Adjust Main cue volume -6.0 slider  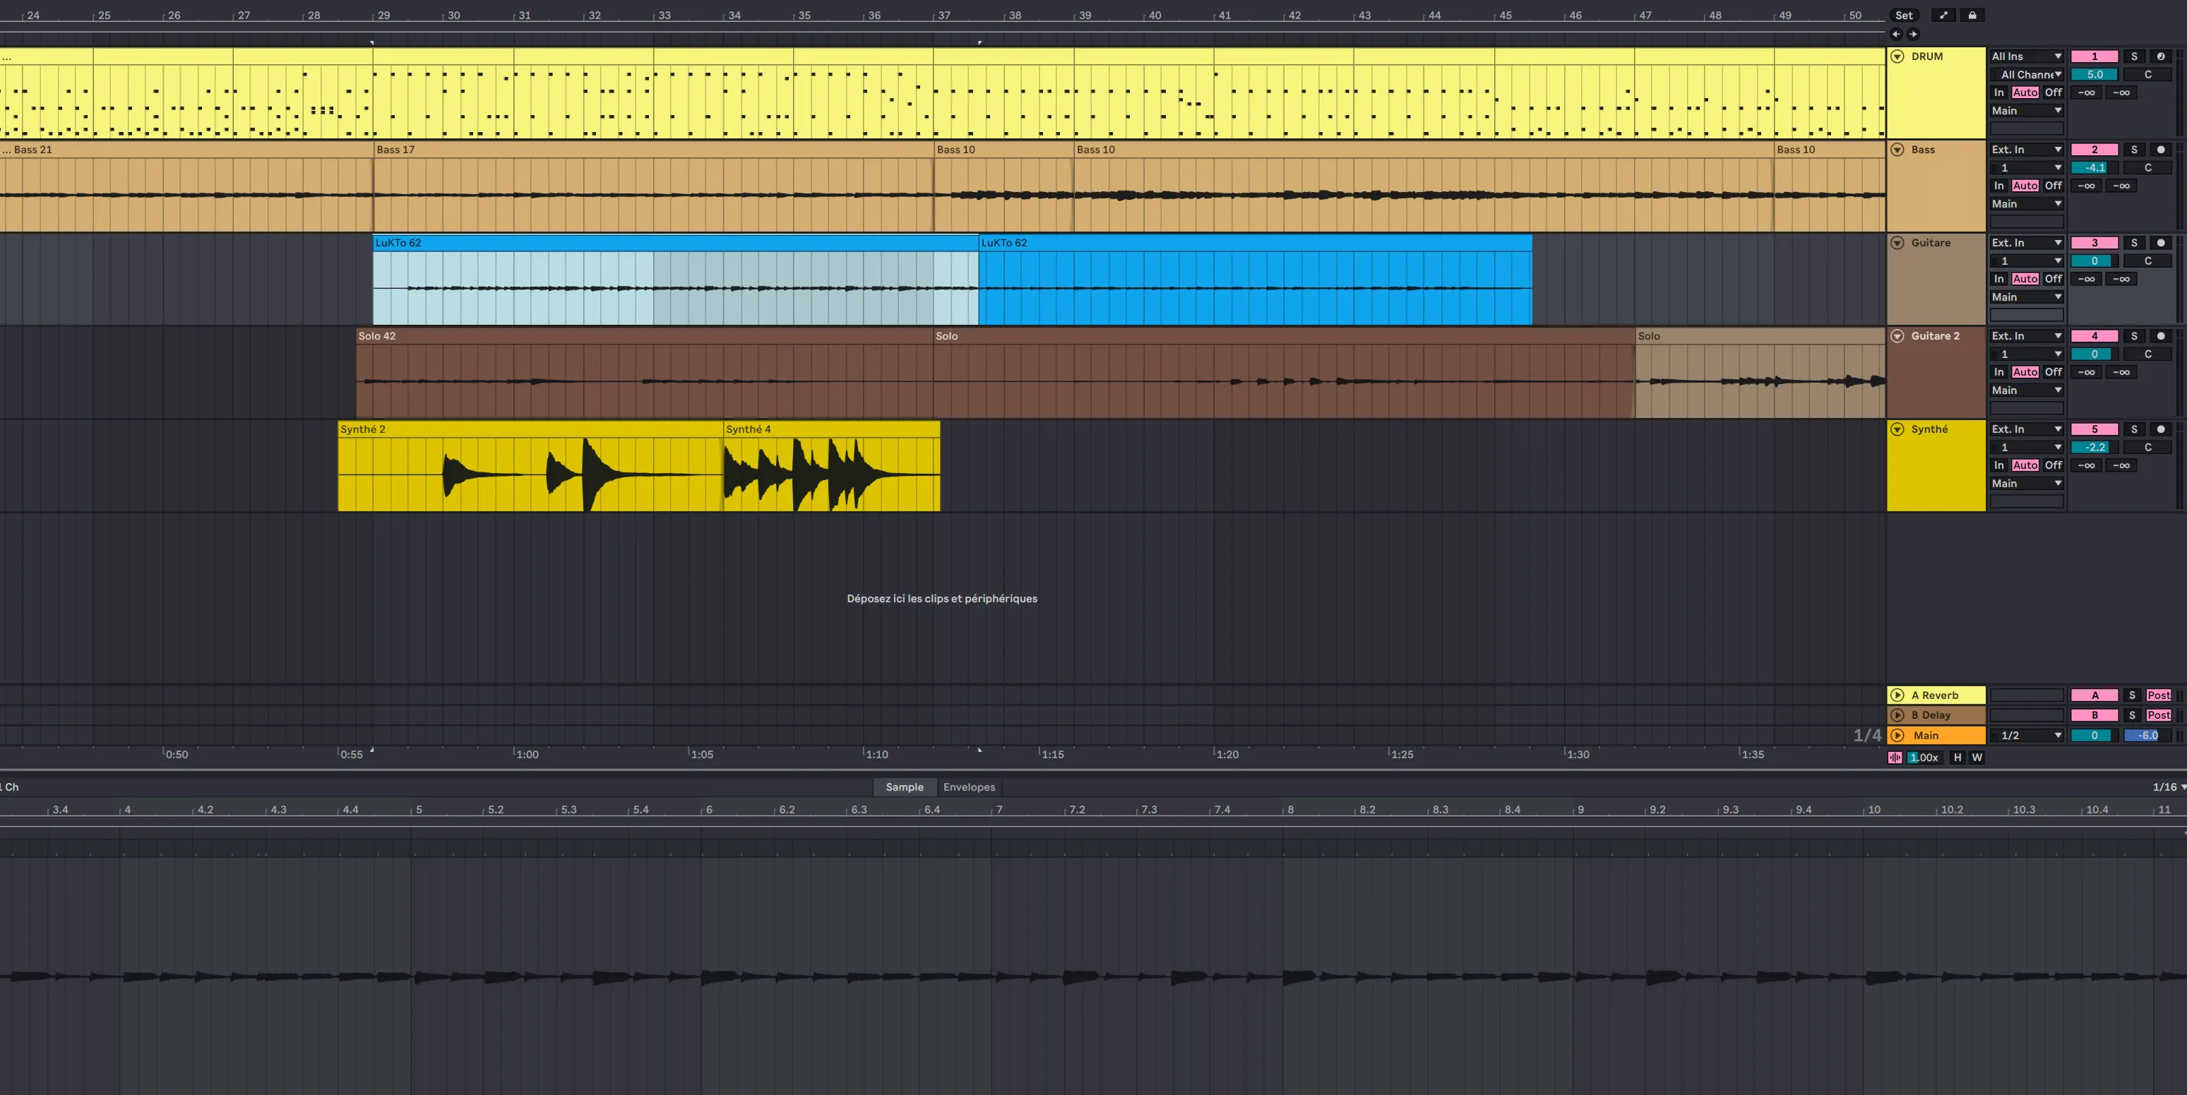click(2148, 736)
